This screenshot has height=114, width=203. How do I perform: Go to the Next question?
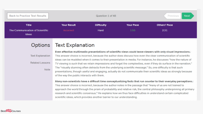tap(188, 16)
